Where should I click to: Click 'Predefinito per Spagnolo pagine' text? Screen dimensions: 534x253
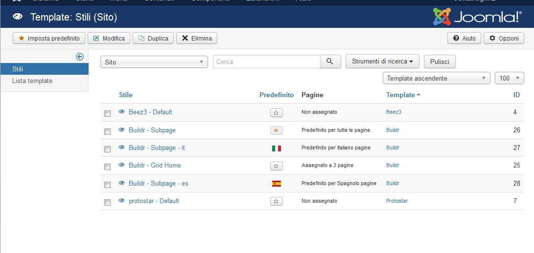pos(339,183)
